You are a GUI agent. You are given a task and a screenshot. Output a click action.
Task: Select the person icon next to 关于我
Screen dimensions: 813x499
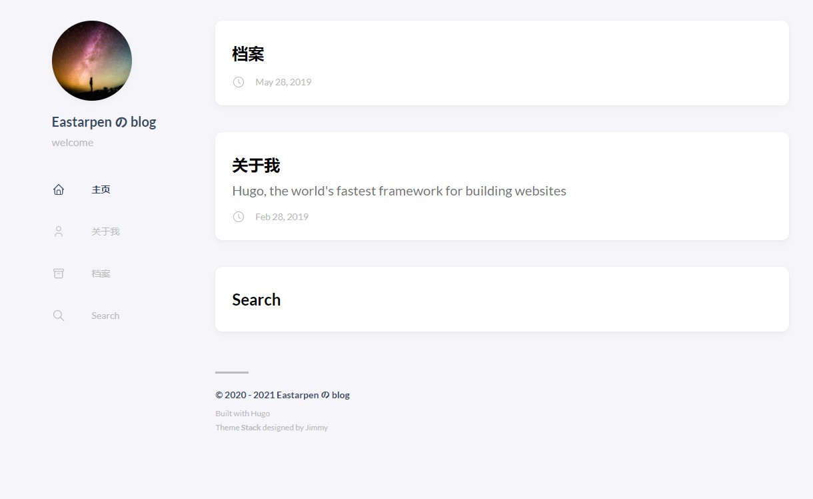point(59,231)
